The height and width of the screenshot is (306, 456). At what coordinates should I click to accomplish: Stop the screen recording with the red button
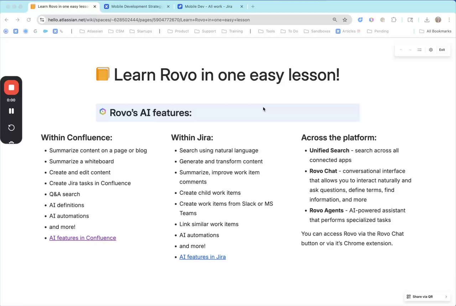point(11,87)
